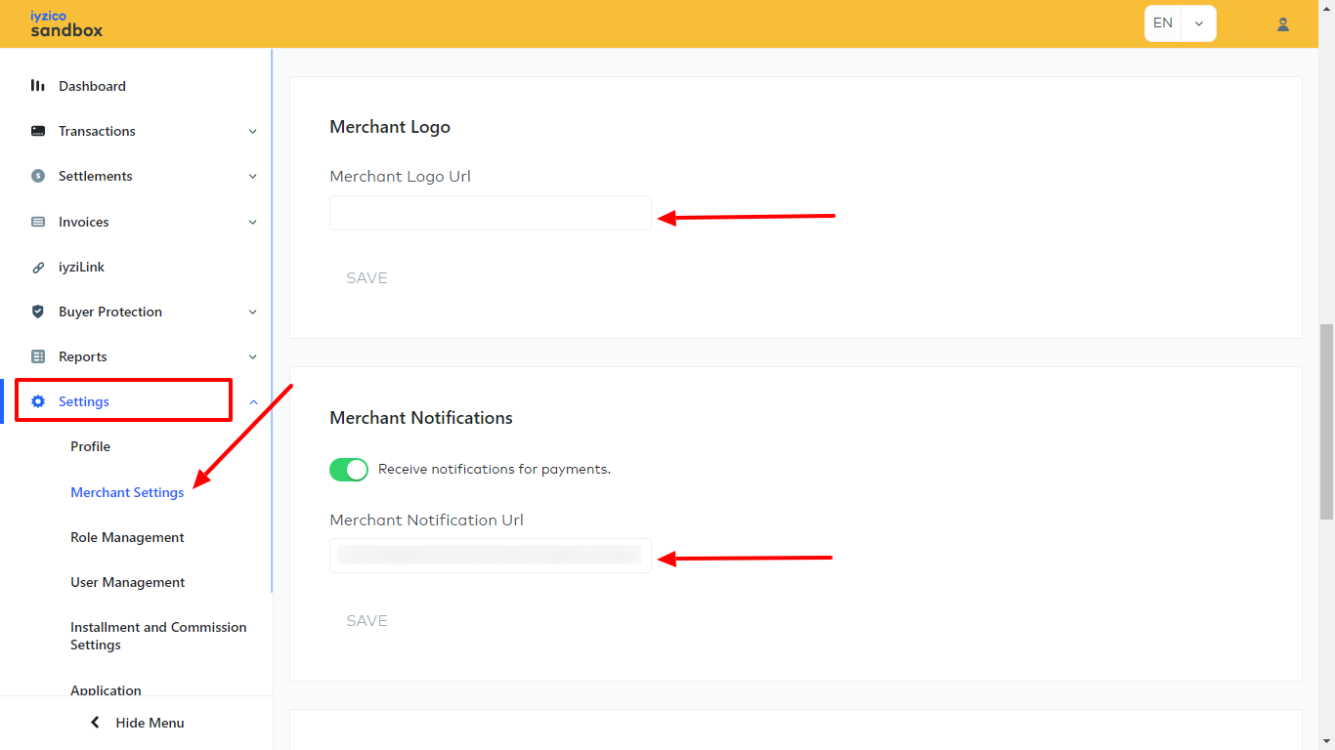Collapse the Settings menu chevron
Viewport: 1335px width, 750px height.
[x=253, y=401]
